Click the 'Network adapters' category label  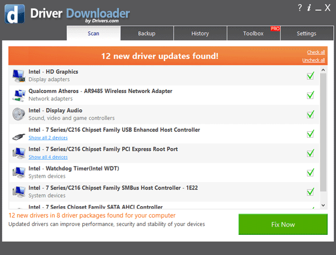pyautogui.click(x=50, y=99)
